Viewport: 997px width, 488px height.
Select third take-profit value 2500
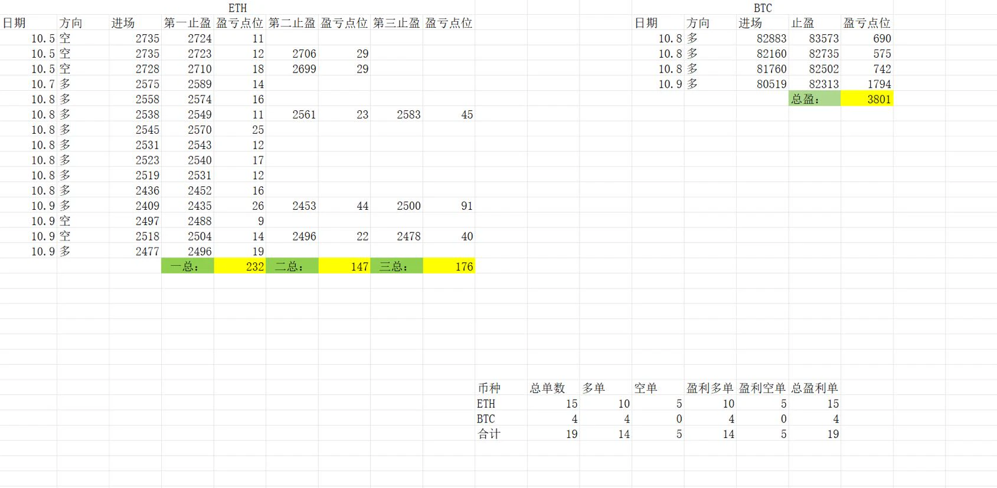[x=397, y=206]
